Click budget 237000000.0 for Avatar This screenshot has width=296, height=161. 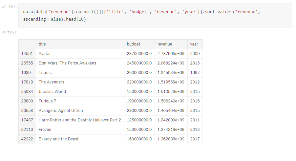139,54
